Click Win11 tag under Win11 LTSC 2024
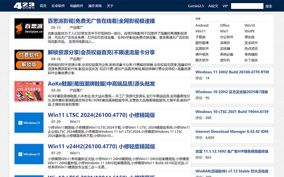The width and height of the screenshot is (284, 177). 75,122
